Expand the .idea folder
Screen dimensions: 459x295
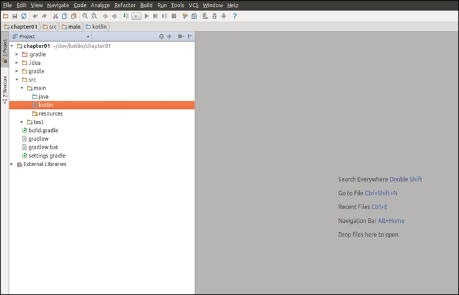(x=17, y=63)
